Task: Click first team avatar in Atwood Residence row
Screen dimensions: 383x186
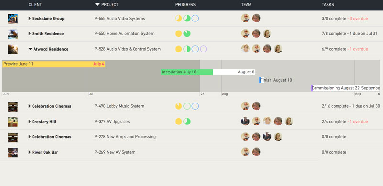Action: click(246, 49)
